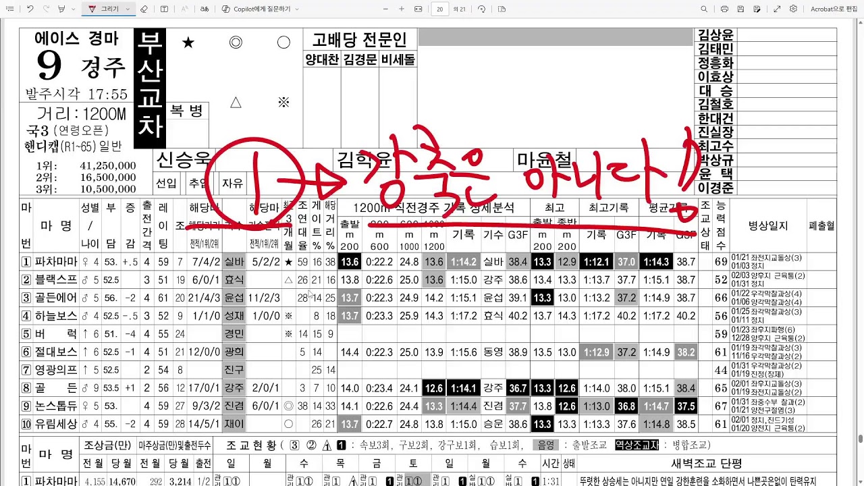Click the 새벽조교 단평 header
Screen dimensions: 864x486
(707, 463)
